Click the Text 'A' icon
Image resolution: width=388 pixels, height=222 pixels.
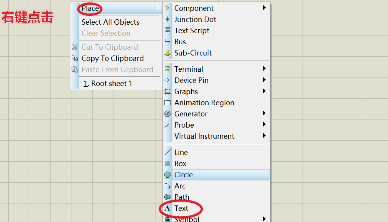click(x=167, y=208)
